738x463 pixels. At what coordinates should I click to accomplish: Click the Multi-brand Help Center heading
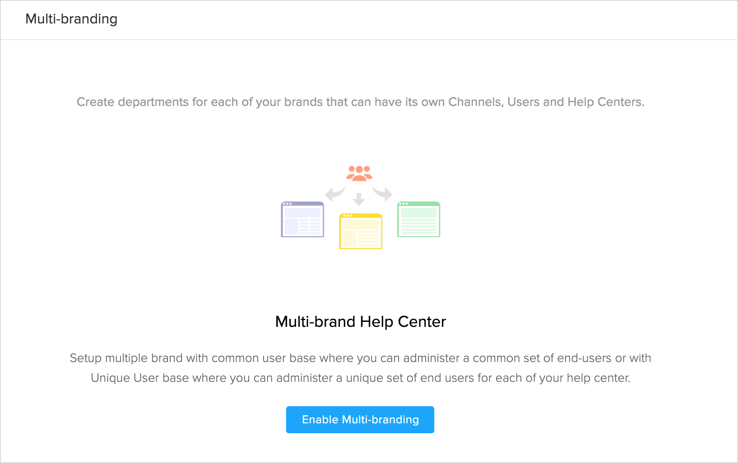360,322
